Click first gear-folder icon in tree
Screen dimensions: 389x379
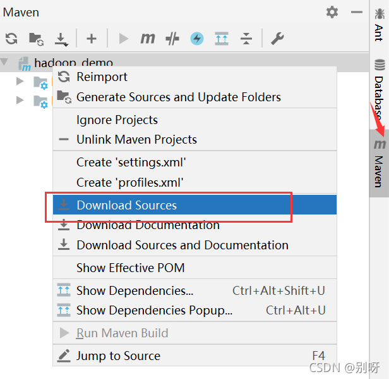click(x=40, y=83)
